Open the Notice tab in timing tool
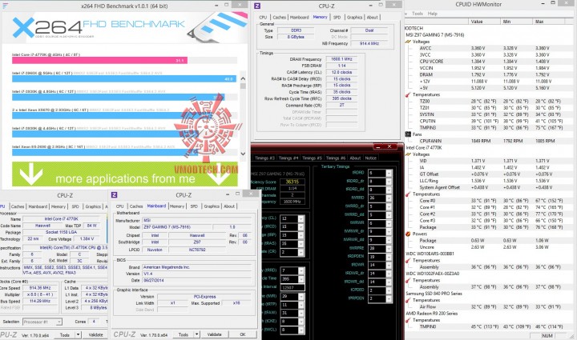Image resolution: width=577 pixels, height=340 pixels. pos(370,158)
